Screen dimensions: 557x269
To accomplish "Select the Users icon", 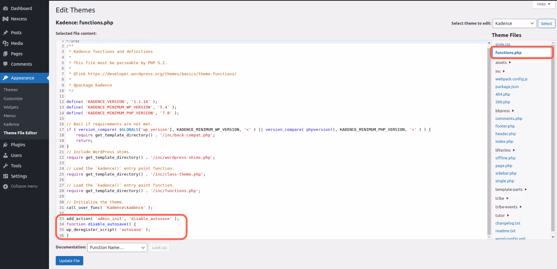I will pyautogui.click(x=5, y=155).
